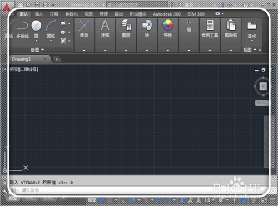Click the ribbon minimize toggle icon after BIM 360
Screen dimensions: 278x206
tap(217, 14)
